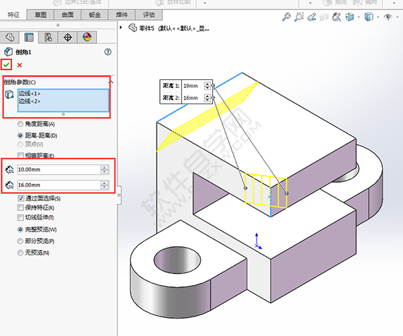Toggle 相等距离(E) checkbox

[x=20, y=155]
